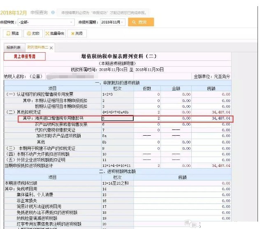Expand the 申报所属期 period dropdown
The height and width of the screenshot is (229, 260).
111,22
